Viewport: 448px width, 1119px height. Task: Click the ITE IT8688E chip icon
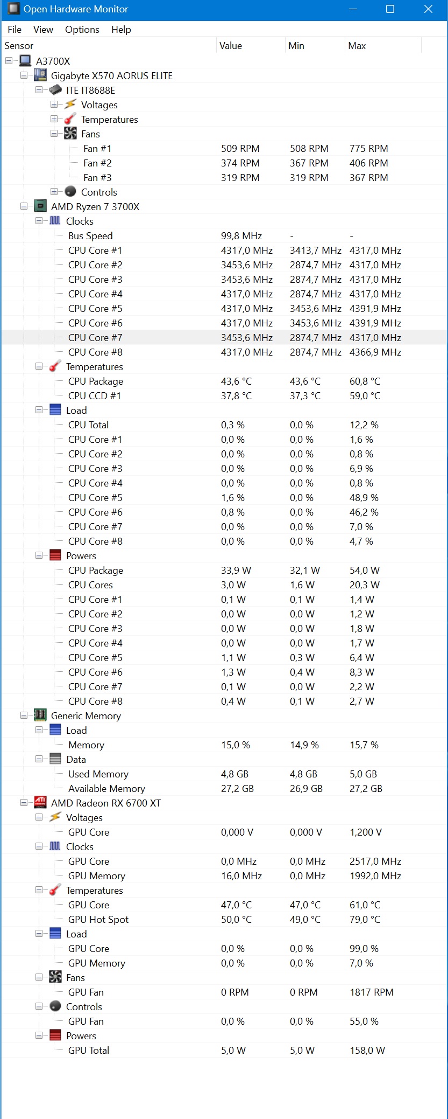55,90
